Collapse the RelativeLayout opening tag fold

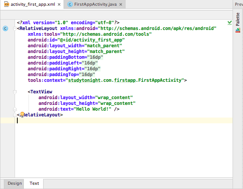click(x=15, y=28)
